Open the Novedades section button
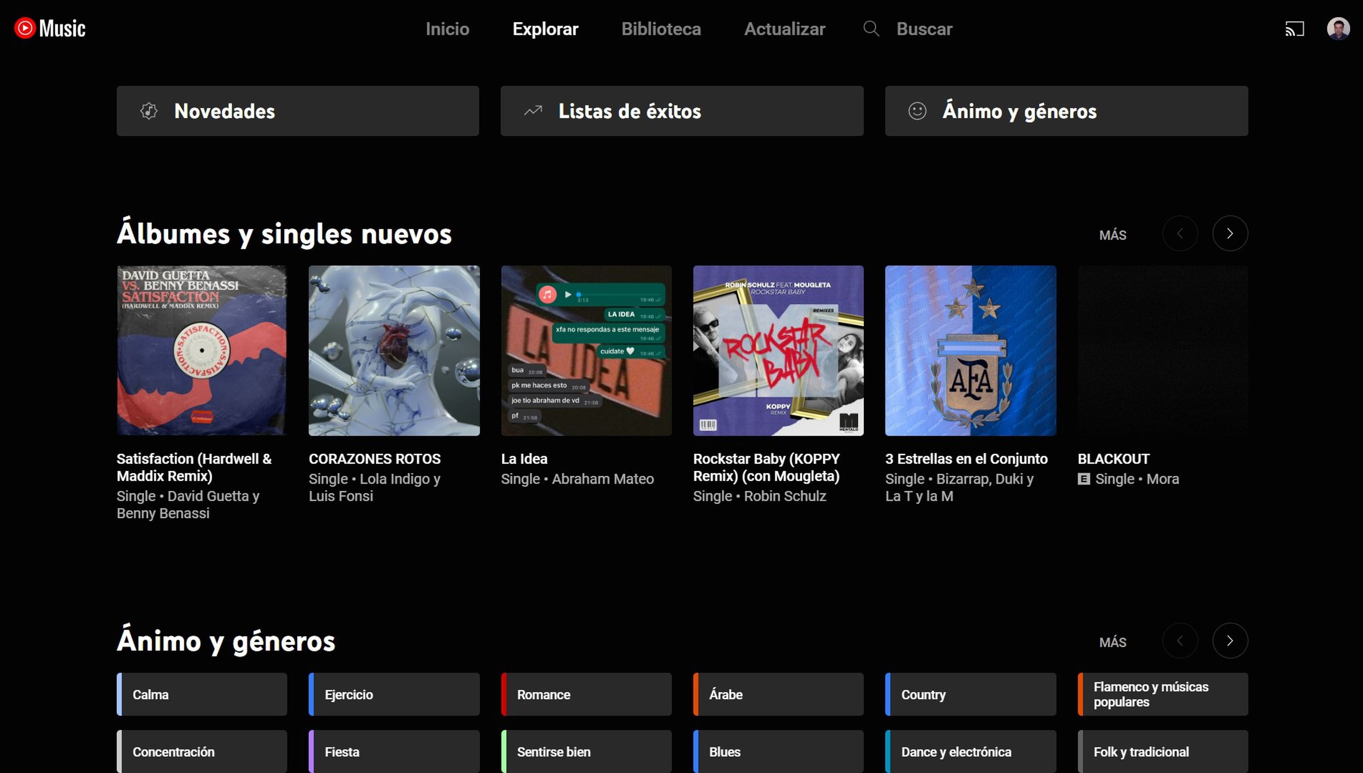 coord(298,111)
